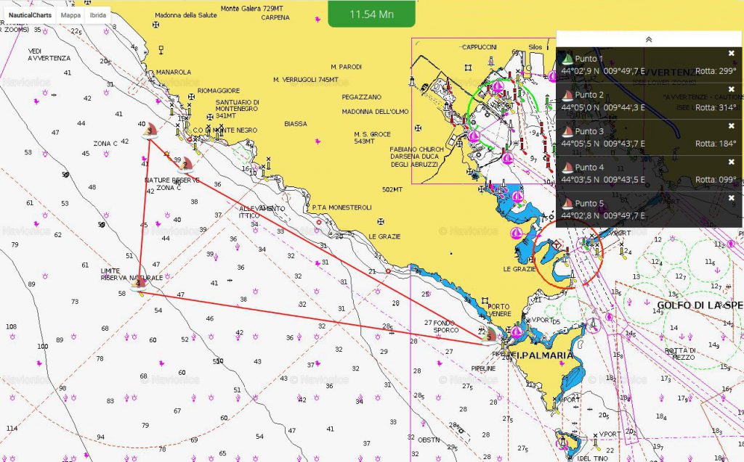
Task: Click the Rotta: 184° heading value
Action: (x=716, y=144)
